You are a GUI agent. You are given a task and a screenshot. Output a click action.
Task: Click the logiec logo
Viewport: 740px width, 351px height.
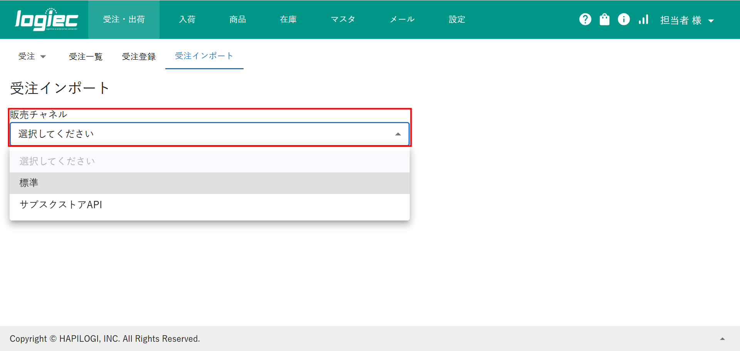[x=46, y=19]
